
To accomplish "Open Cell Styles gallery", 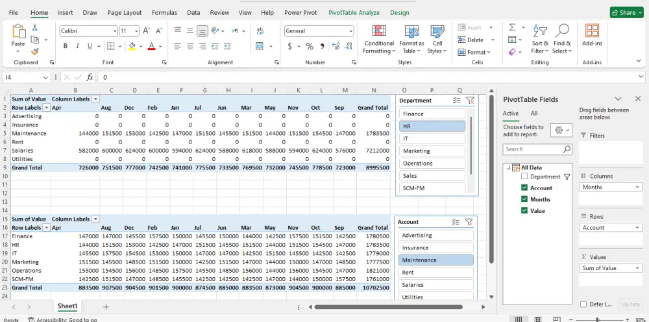I will pyautogui.click(x=437, y=40).
